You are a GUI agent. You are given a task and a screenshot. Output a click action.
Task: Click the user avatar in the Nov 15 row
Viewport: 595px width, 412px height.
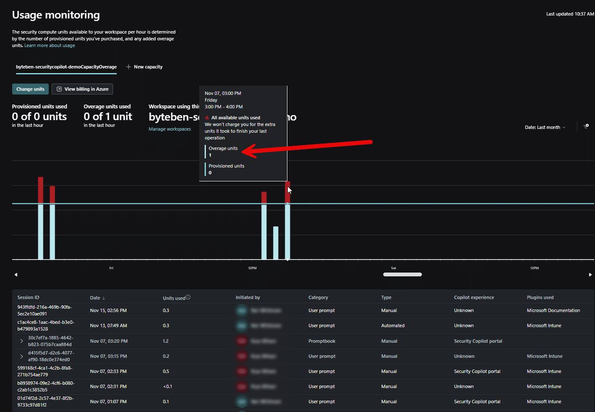(x=242, y=311)
